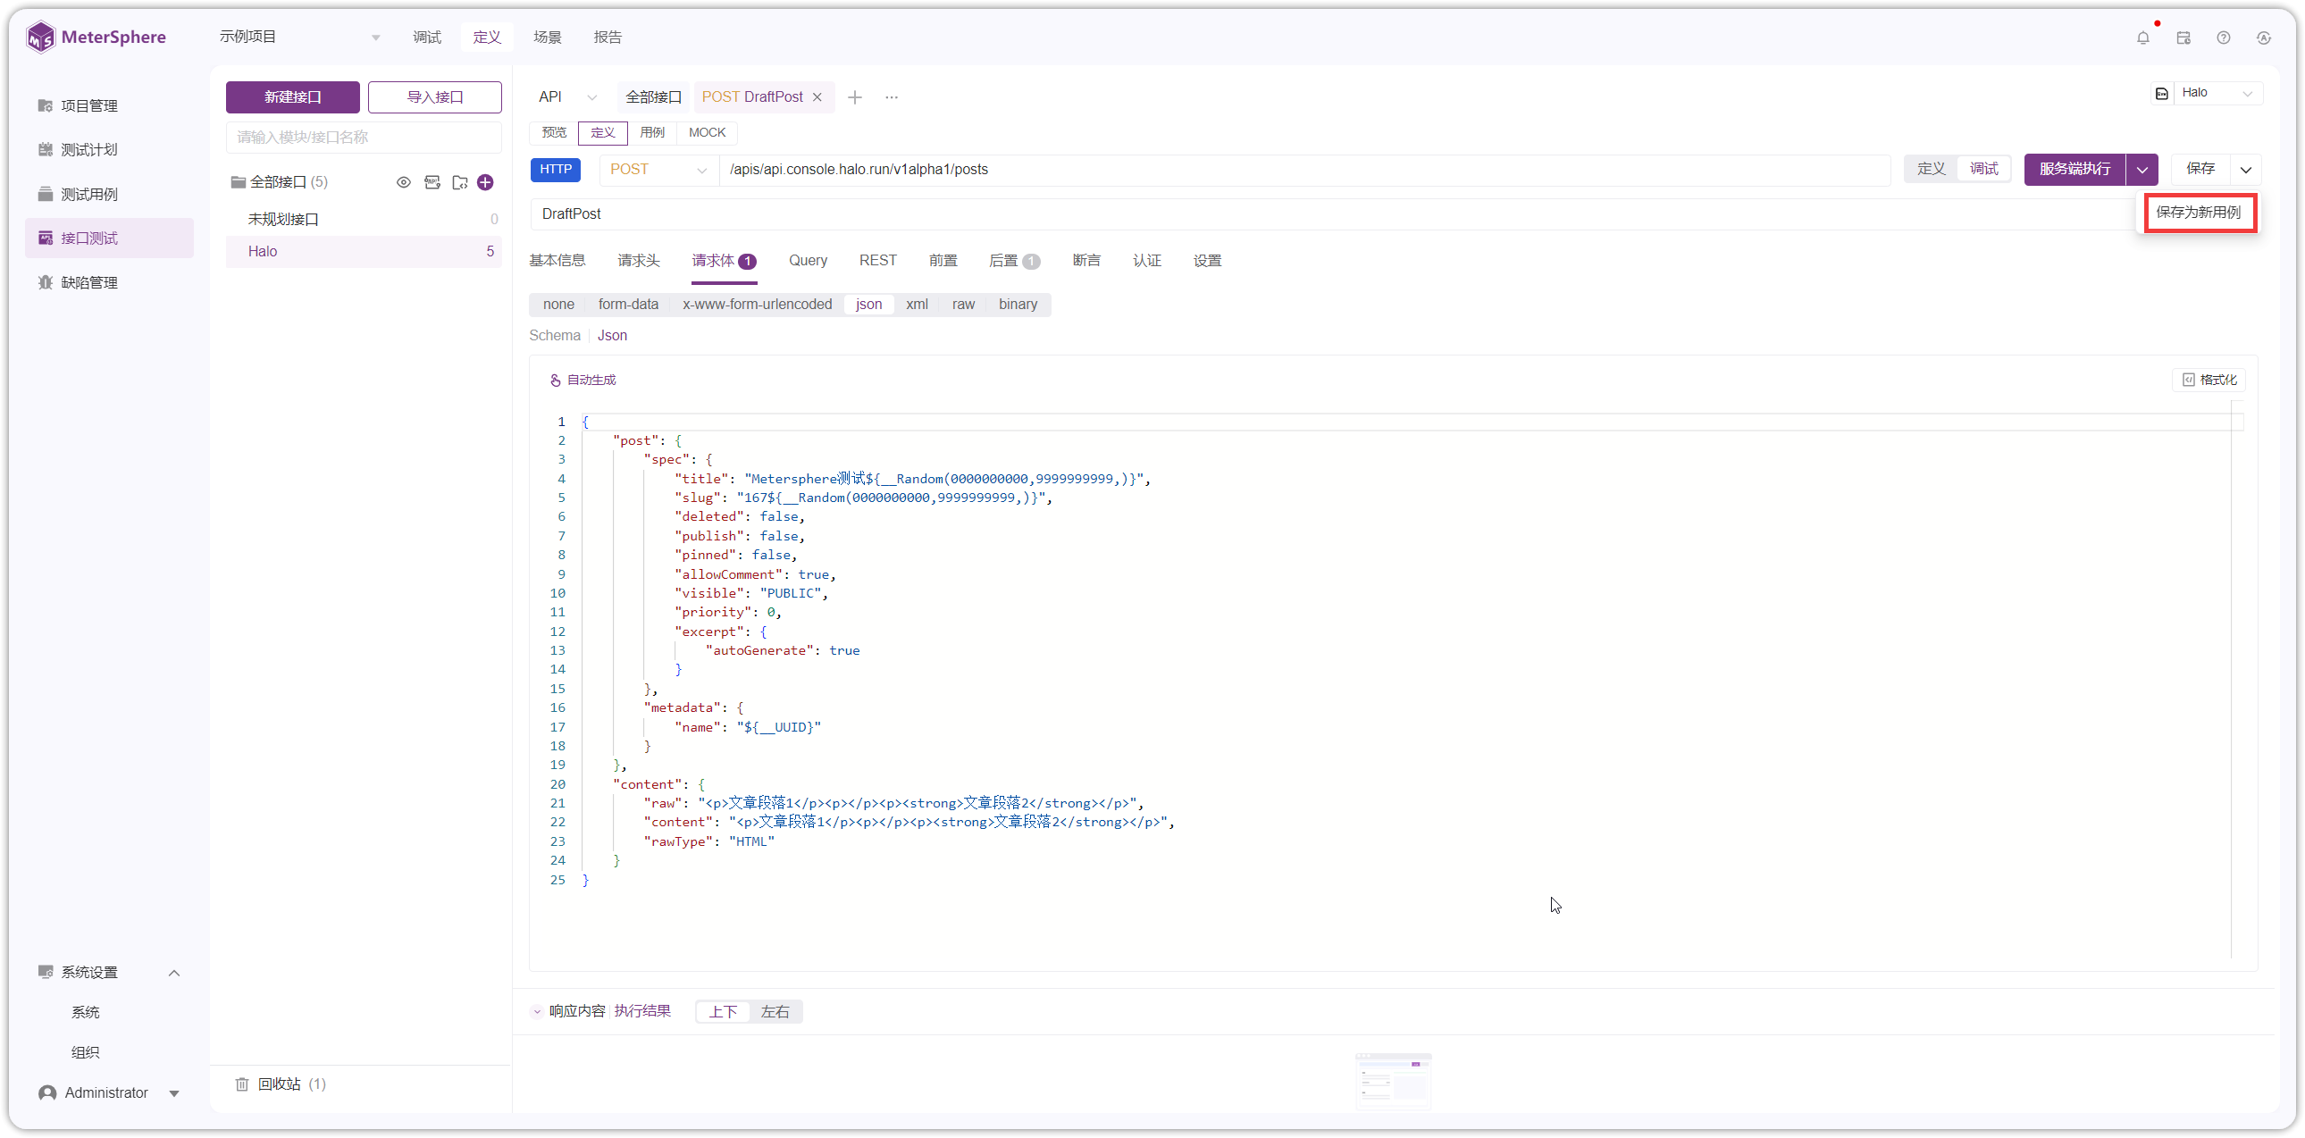
Task: Select the raw body type
Action: click(963, 305)
